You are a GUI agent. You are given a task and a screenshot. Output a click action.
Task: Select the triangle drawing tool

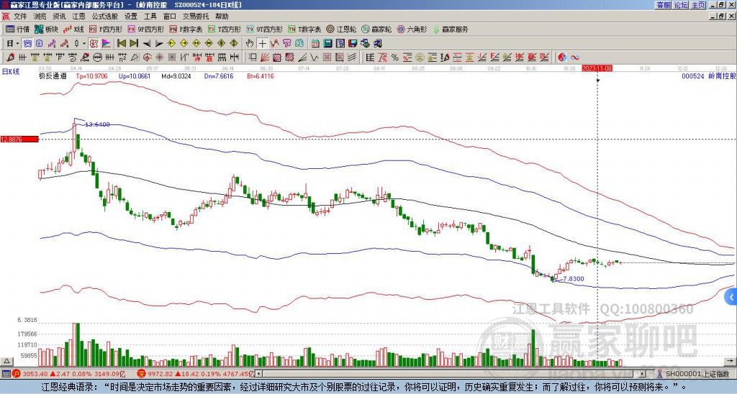pos(135,58)
